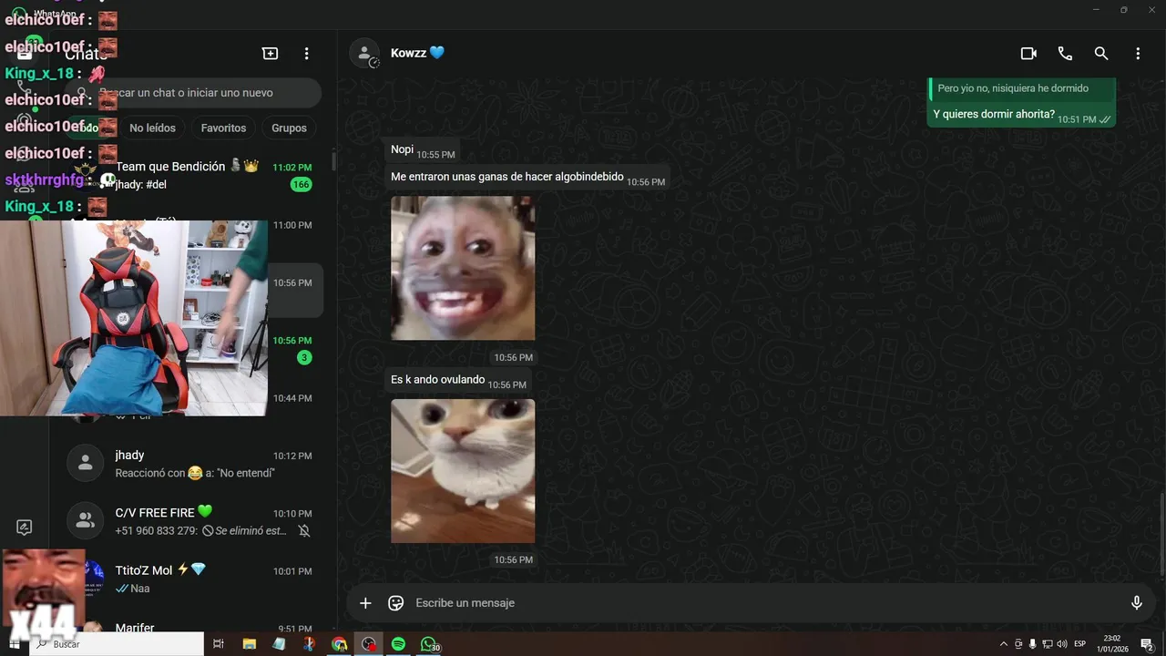Open the cat meme image

tap(463, 471)
